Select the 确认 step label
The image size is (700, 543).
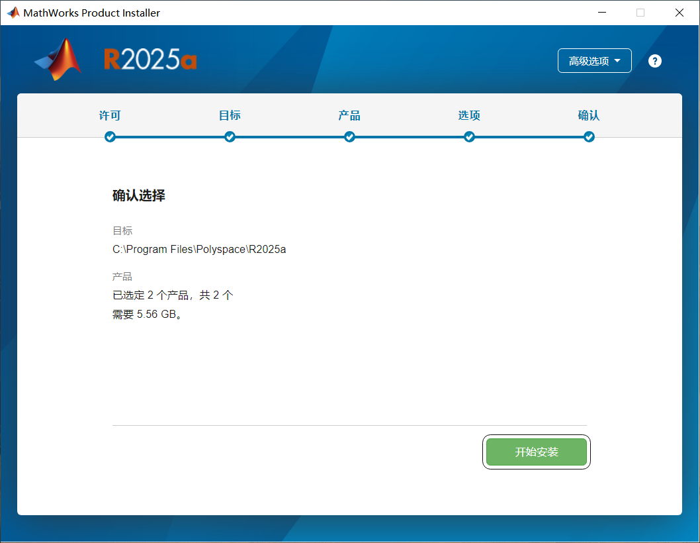pos(589,115)
